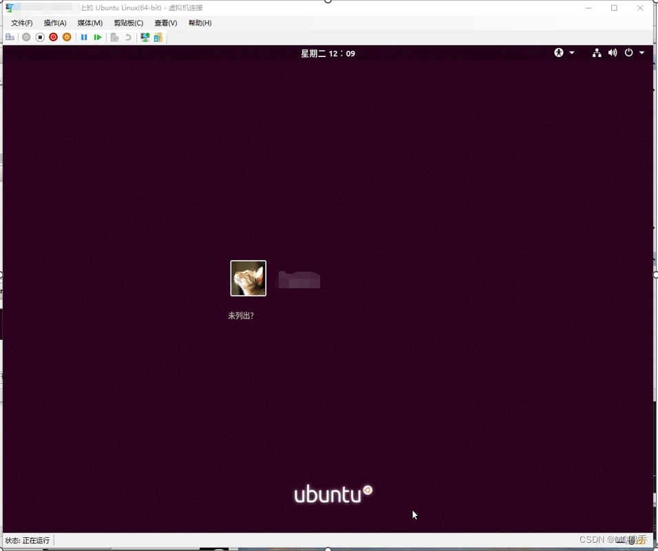Open the 操作(A) menu
The height and width of the screenshot is (551, 658).
coord(55,23)
